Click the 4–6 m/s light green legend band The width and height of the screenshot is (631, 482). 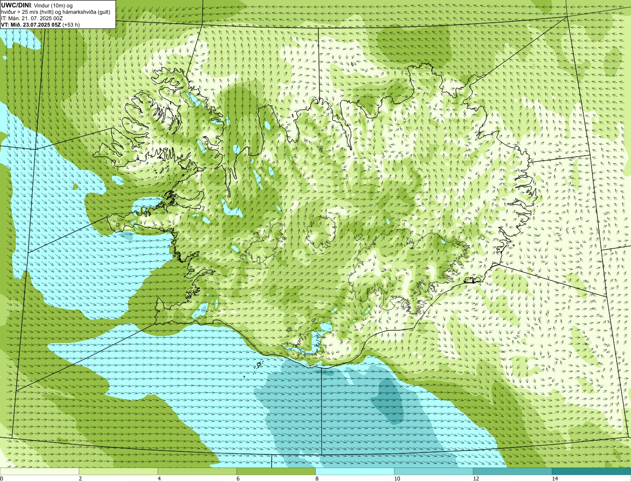pyautogui.click(x=197, y=471)
